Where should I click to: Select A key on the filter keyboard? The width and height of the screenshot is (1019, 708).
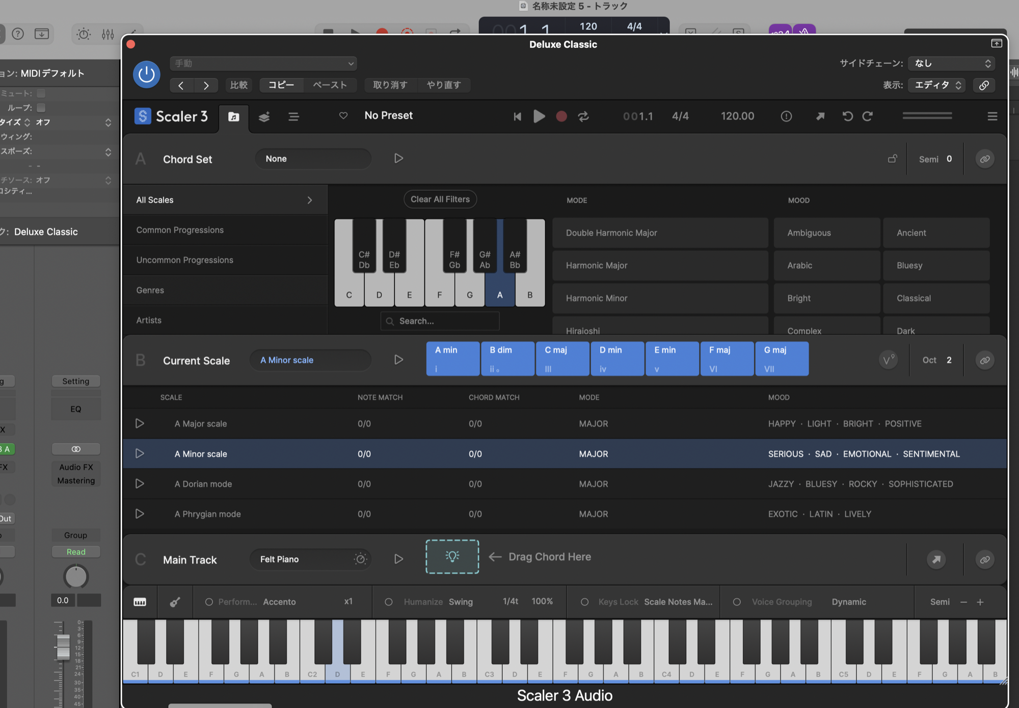point(500,295)
